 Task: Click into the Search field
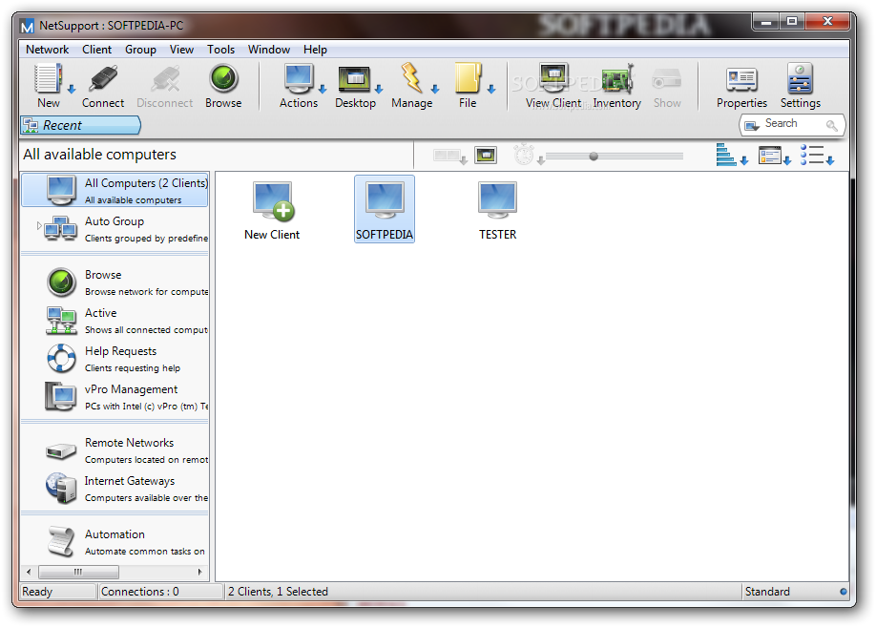792,125
